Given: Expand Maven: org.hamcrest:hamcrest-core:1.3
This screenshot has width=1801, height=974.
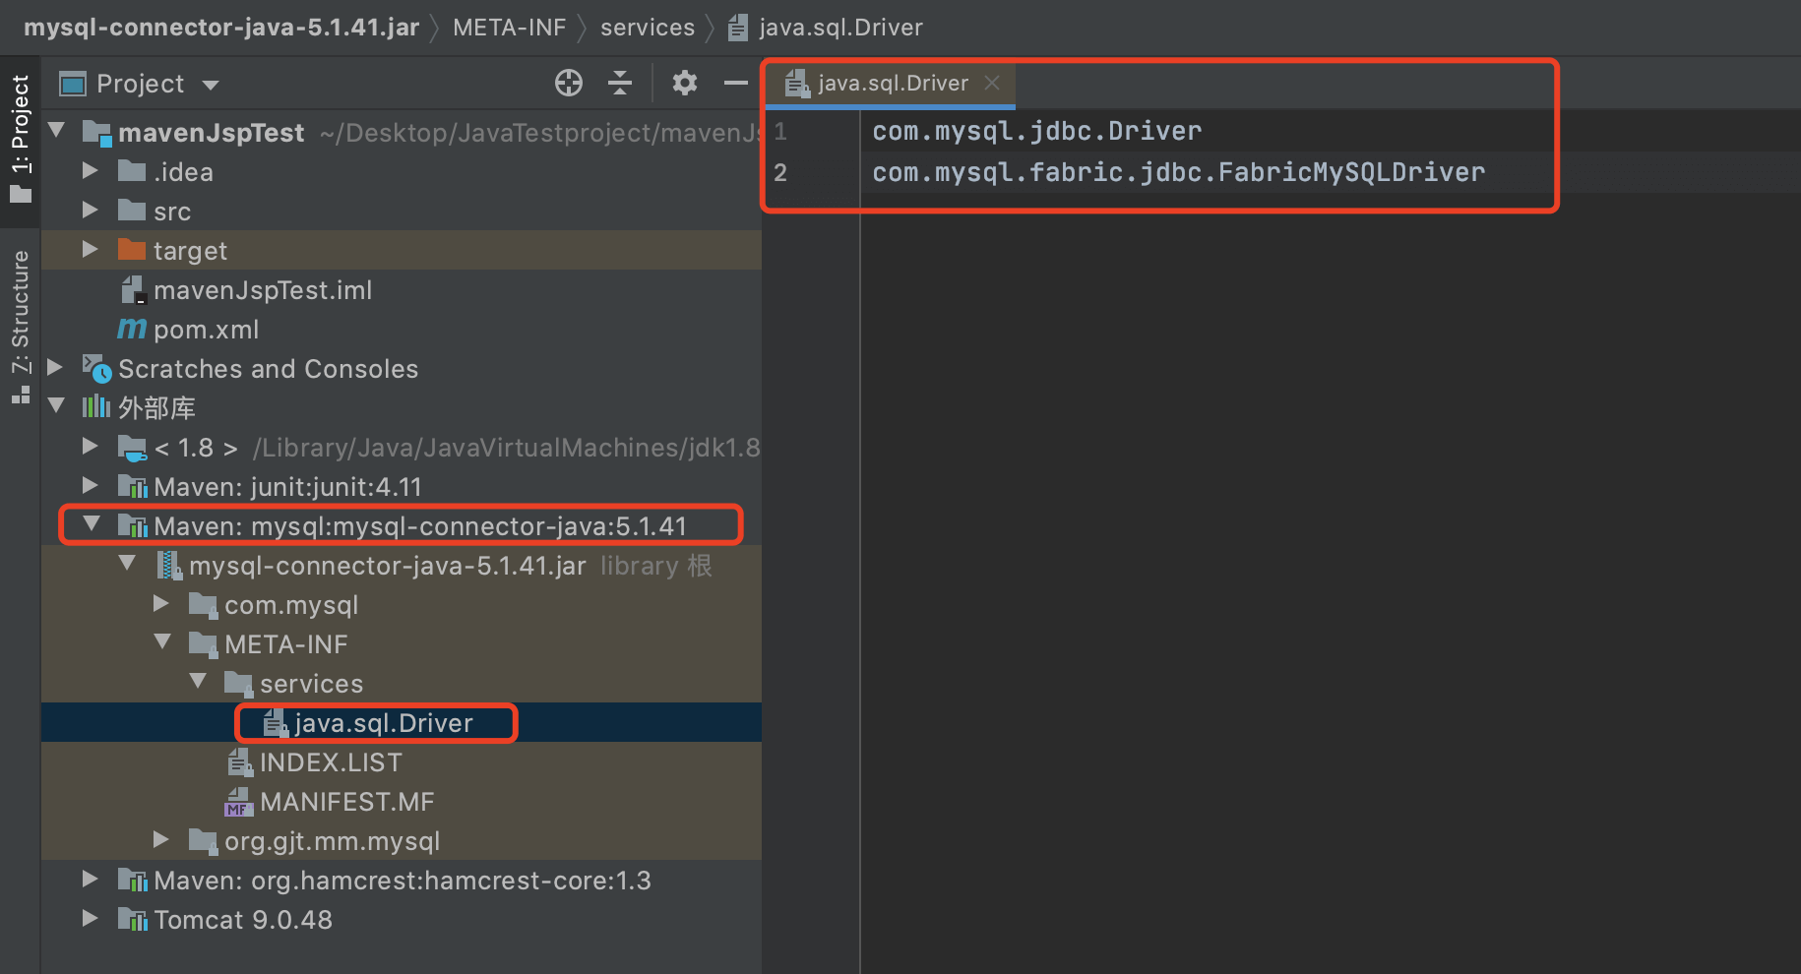Looking at the screenshot, I should [x=91, y=880].
